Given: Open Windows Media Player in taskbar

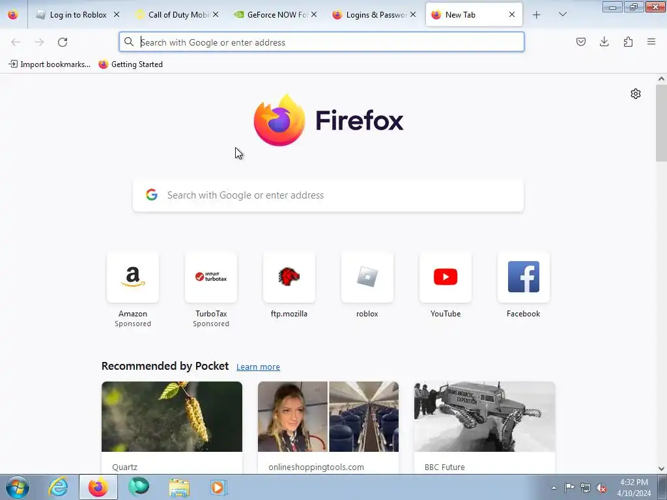Looking at the screenshot, I should (219, 487).
